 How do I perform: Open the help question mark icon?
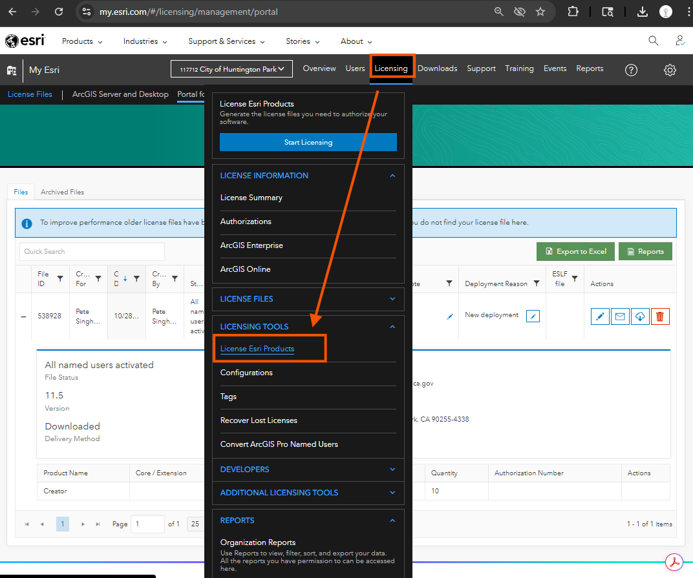[632, 70]
